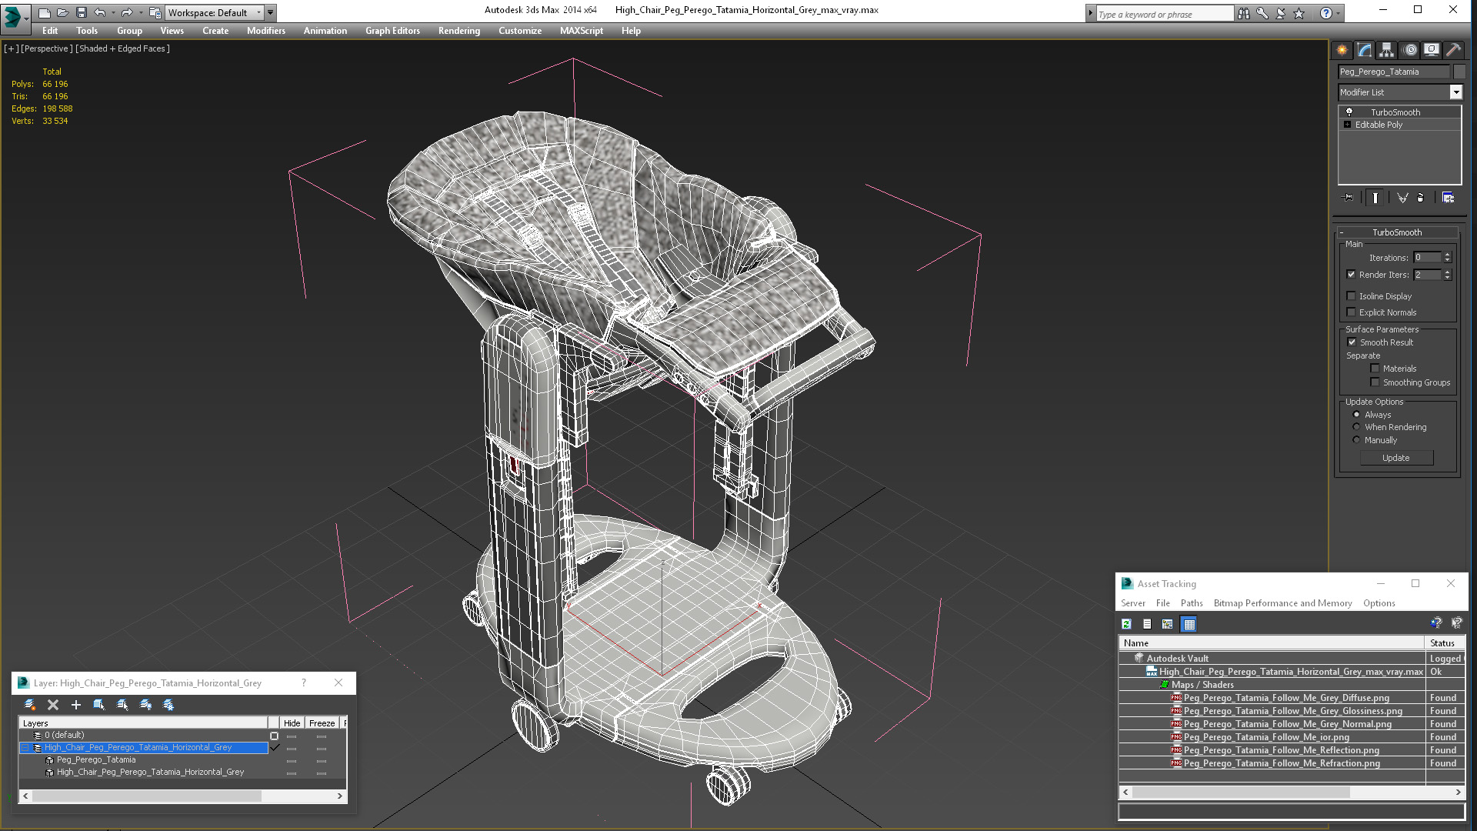The height and width of the screenshot is (831, 1477).
Task: Delete layer X icon in Layer dialog
Action: (x=53, y=705)
